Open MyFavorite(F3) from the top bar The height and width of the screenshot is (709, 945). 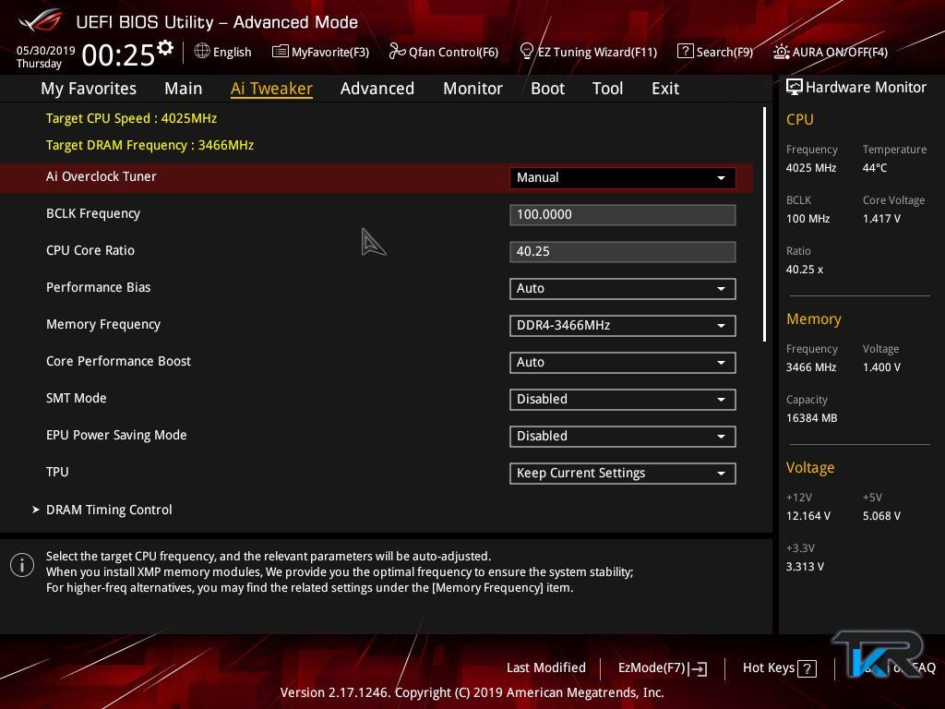320,52
